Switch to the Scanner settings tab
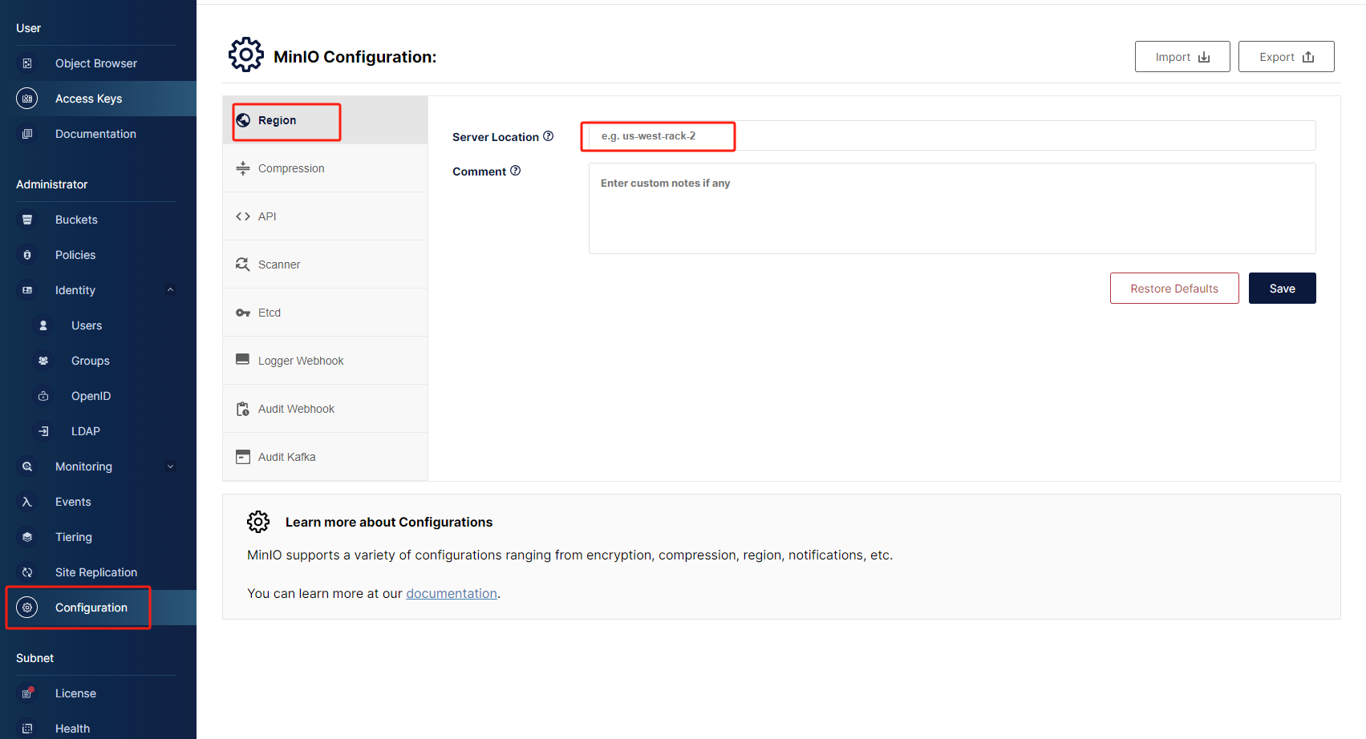This screenshot has width=1366, height=739. coord(325,265)
